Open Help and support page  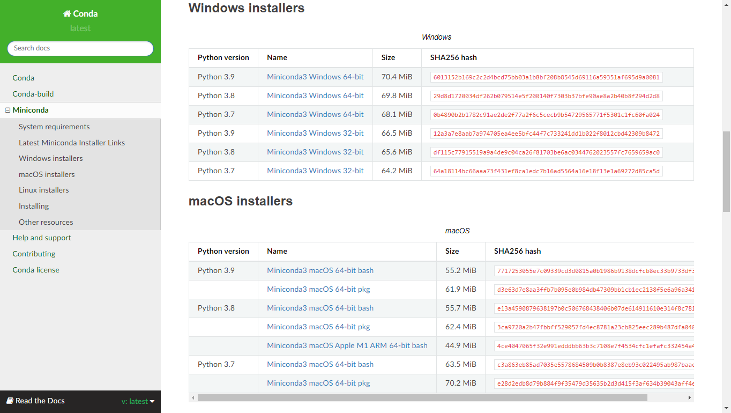(x=42, y=238)
